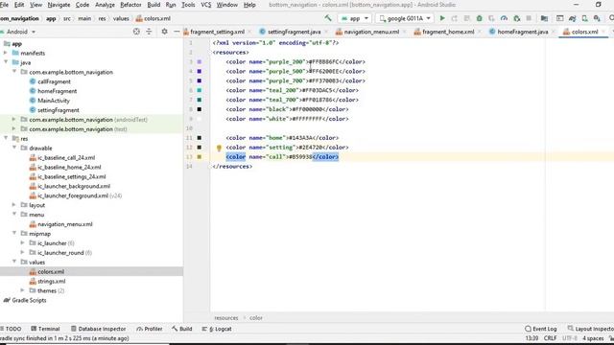
Task: Click the CRLF line separator in status bar
Action: coord(550,338)
